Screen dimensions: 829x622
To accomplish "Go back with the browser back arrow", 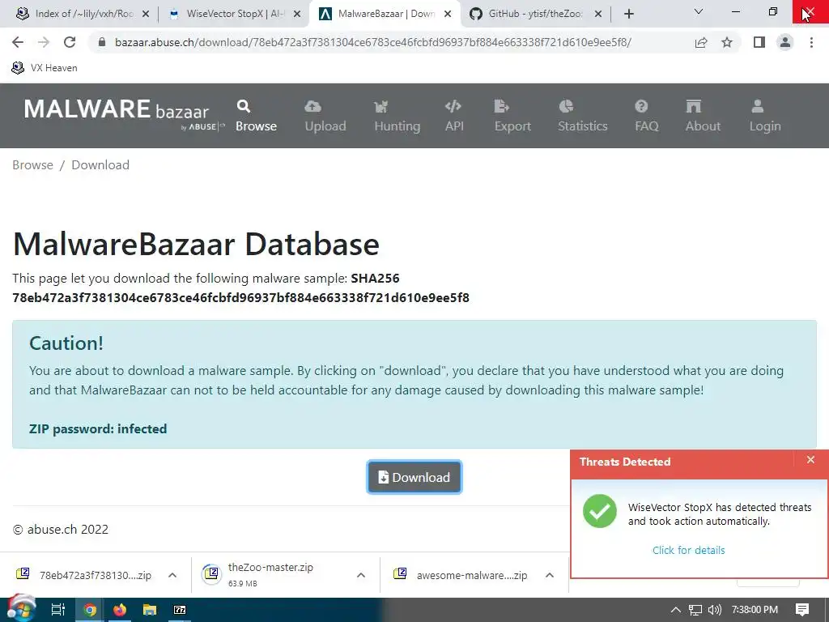I will [x=18, y=42].
